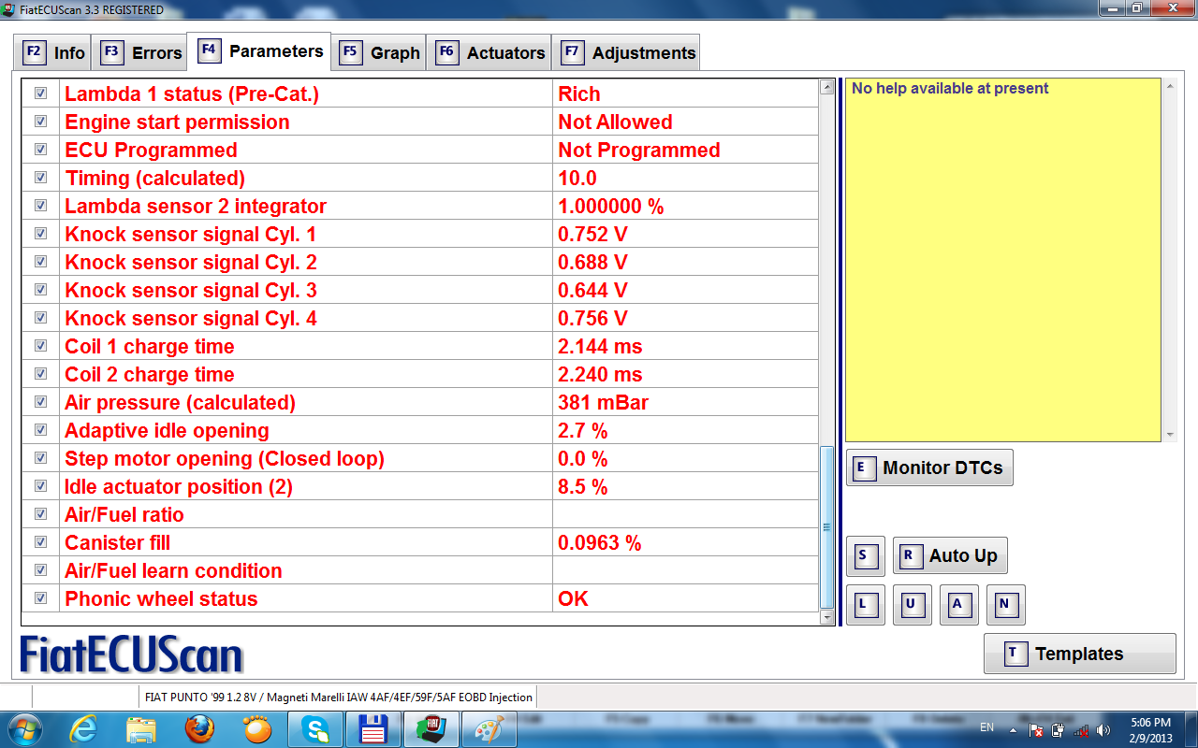Click FIAT PUNTO ECU status bar text
This screenshot has height=748, width=1198.
[x=339, y=697]
